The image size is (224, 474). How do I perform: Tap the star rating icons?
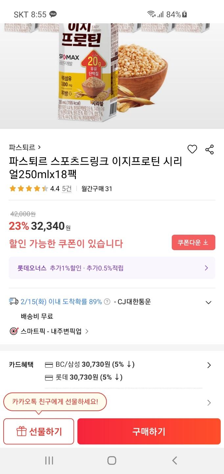pyautogui.click(x=29, y=189)
